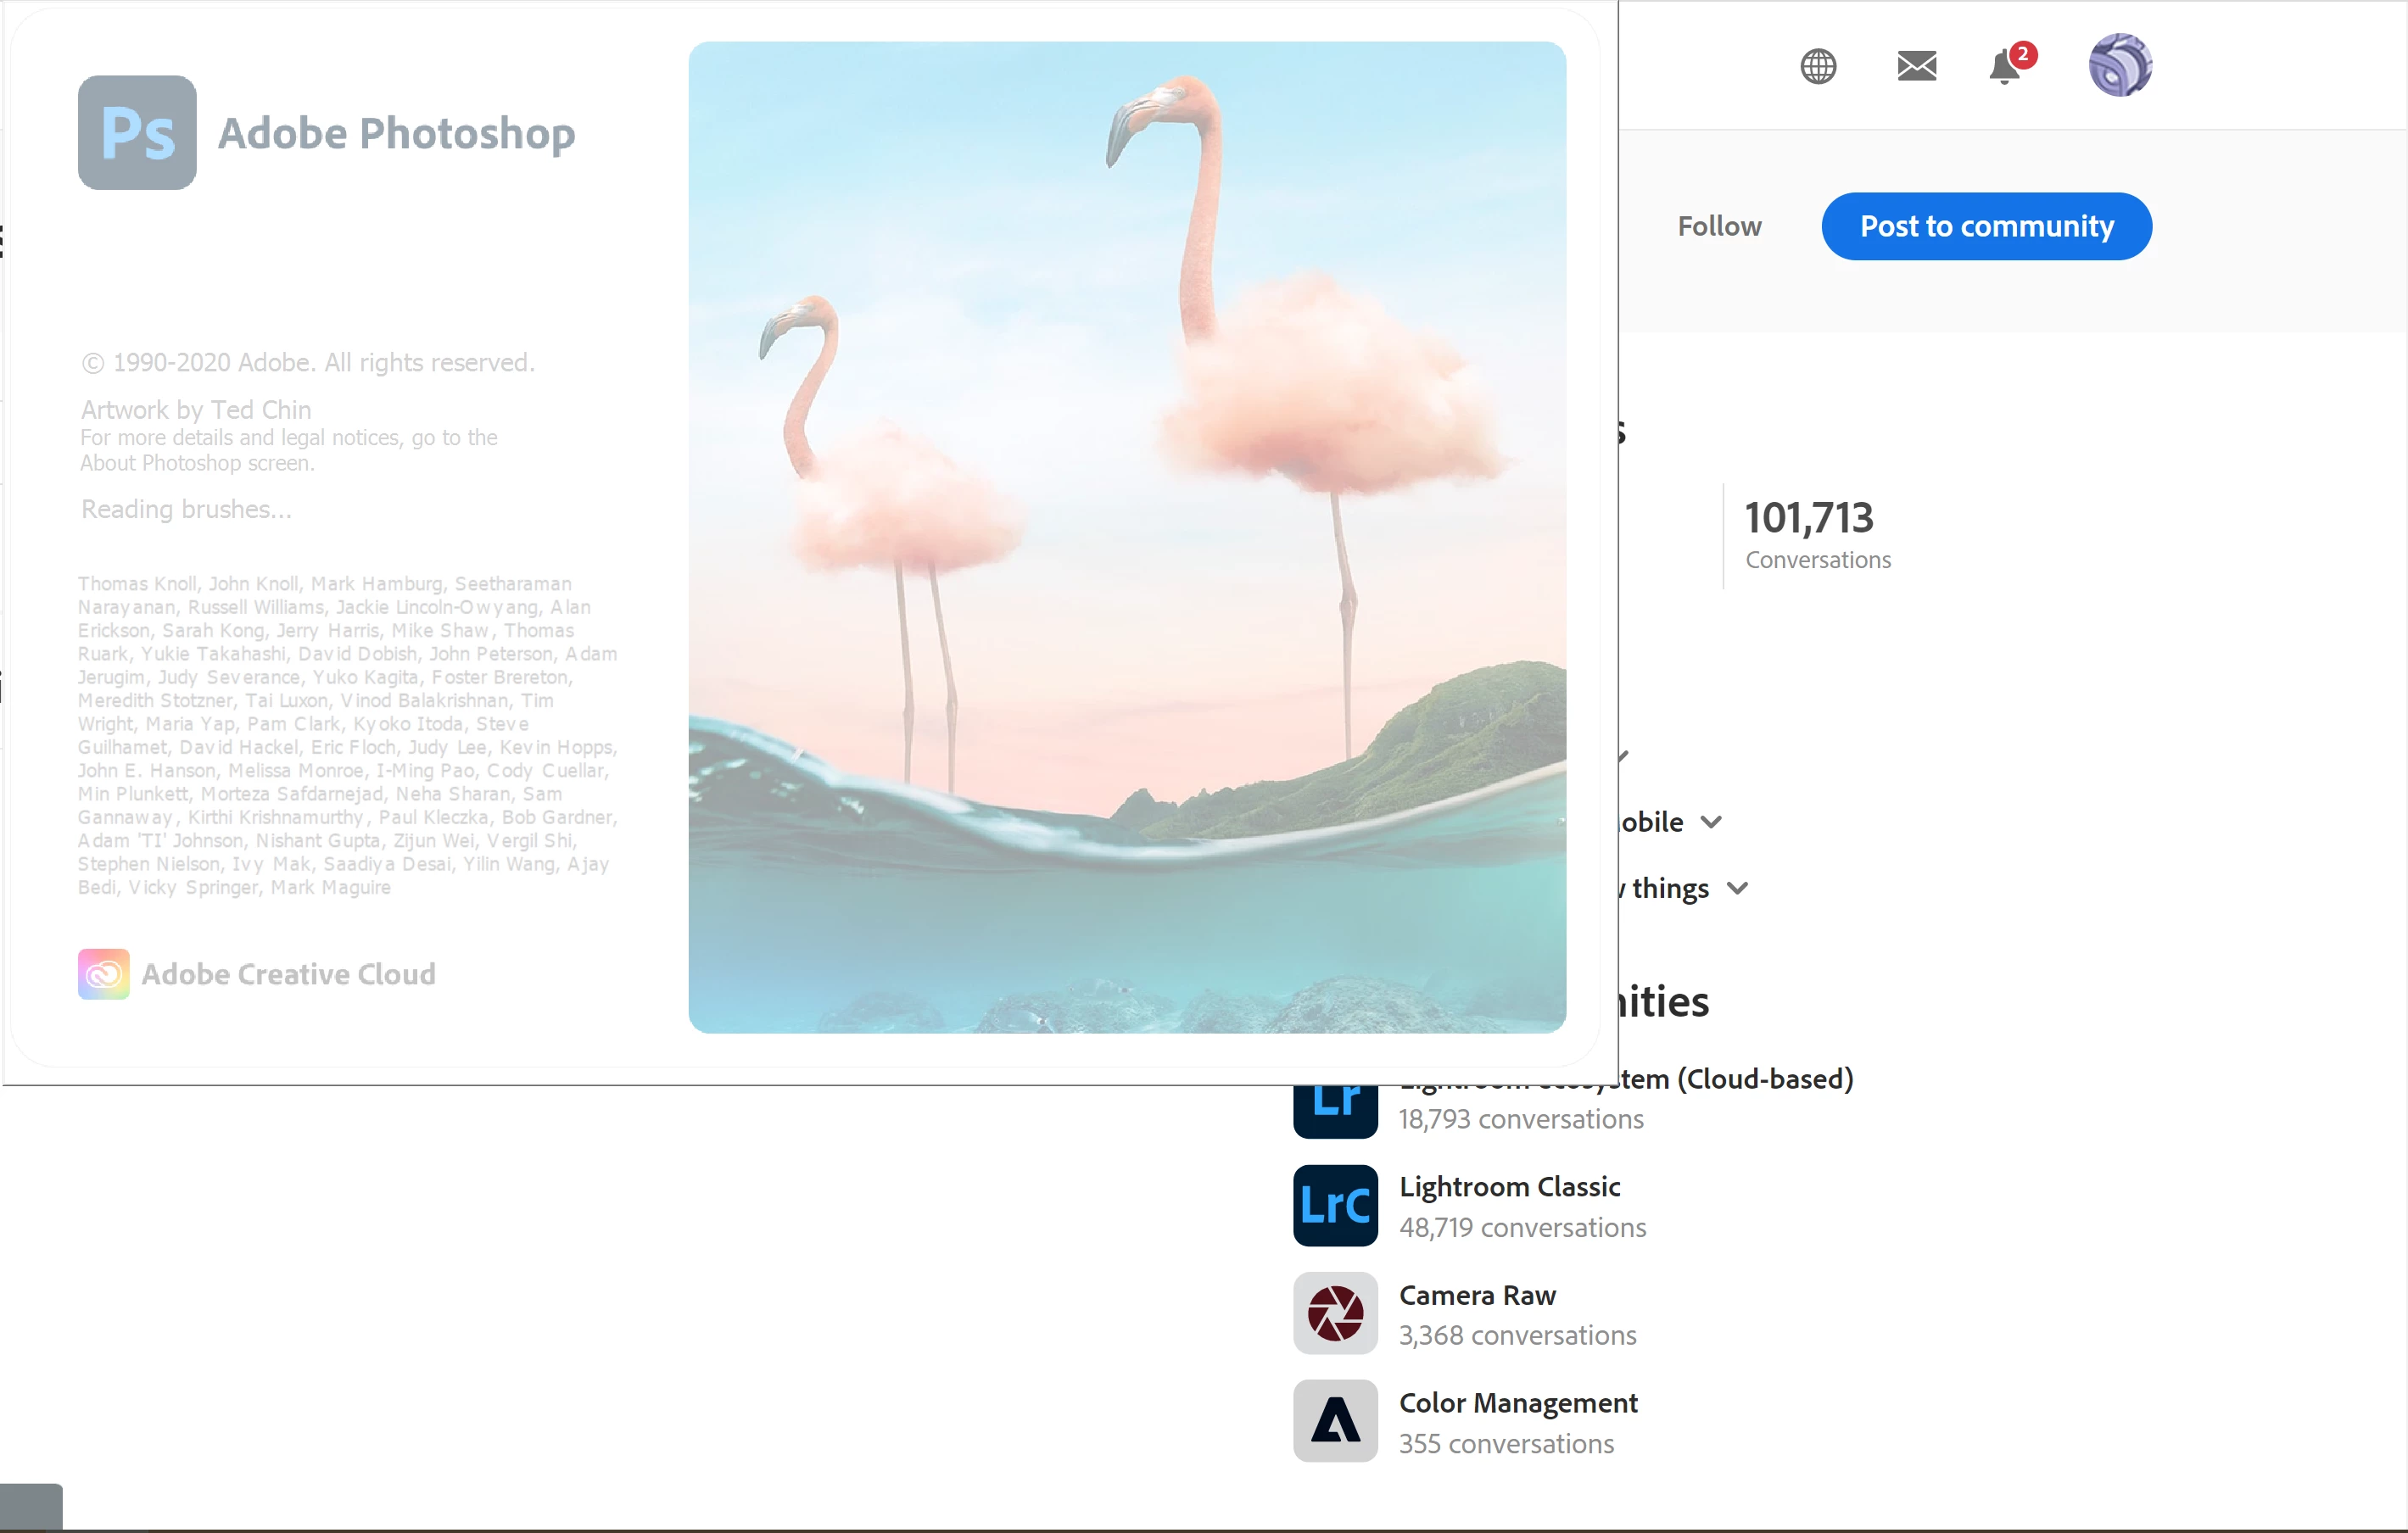Expand the chevron next to 'things'
This screenshot has width=2408, height=1533.
tap(1738, 888)
